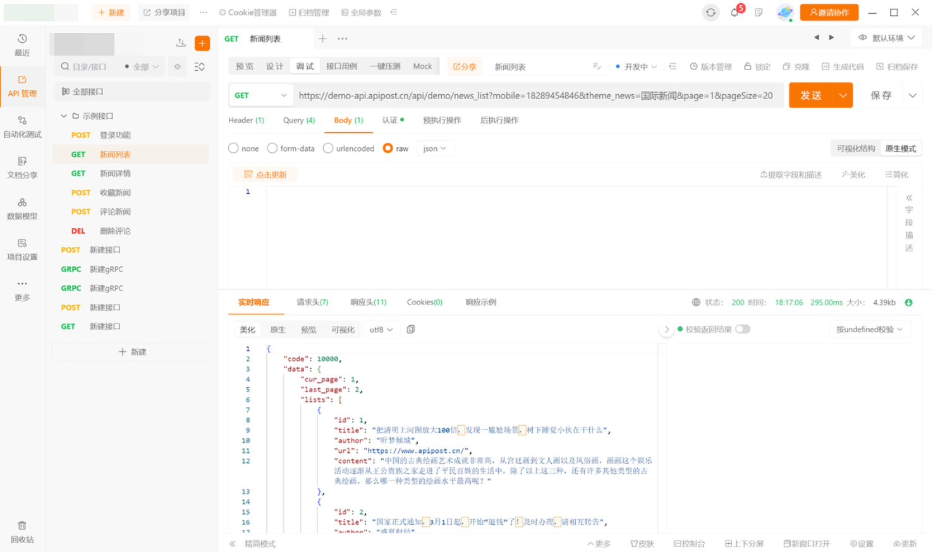
Task: Collapse the 字段描述 side panel arrows
Action: point(909,198)
